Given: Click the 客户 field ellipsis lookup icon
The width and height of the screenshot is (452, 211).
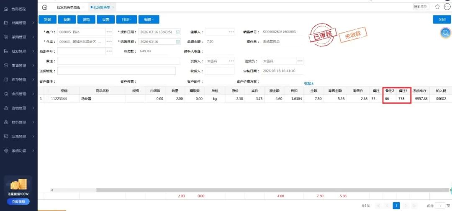Looking at the screenshot, I should 109,32.
